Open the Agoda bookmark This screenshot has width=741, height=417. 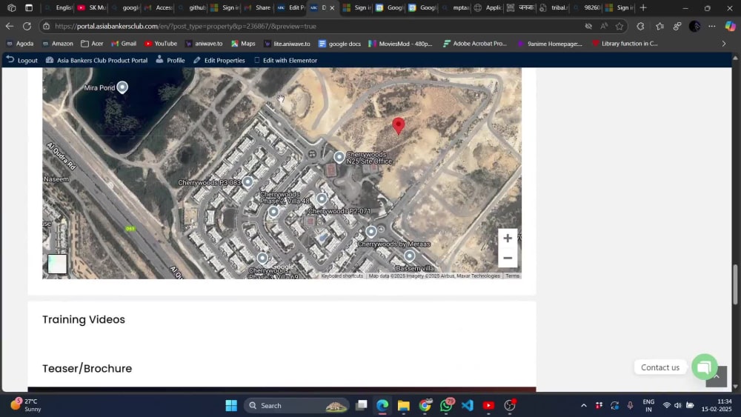[x=20, y=44]
